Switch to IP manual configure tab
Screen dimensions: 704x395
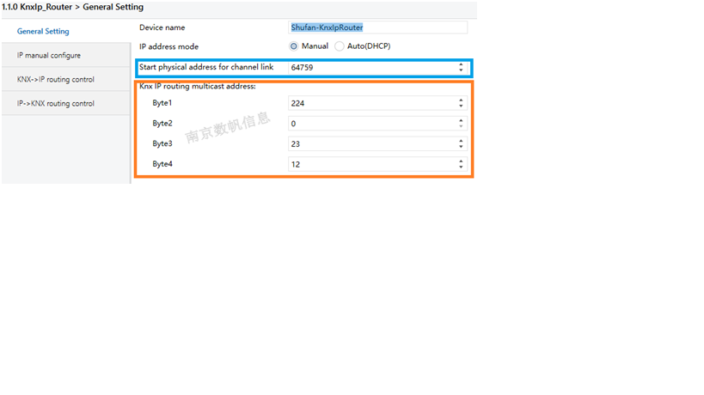[49, 56]
